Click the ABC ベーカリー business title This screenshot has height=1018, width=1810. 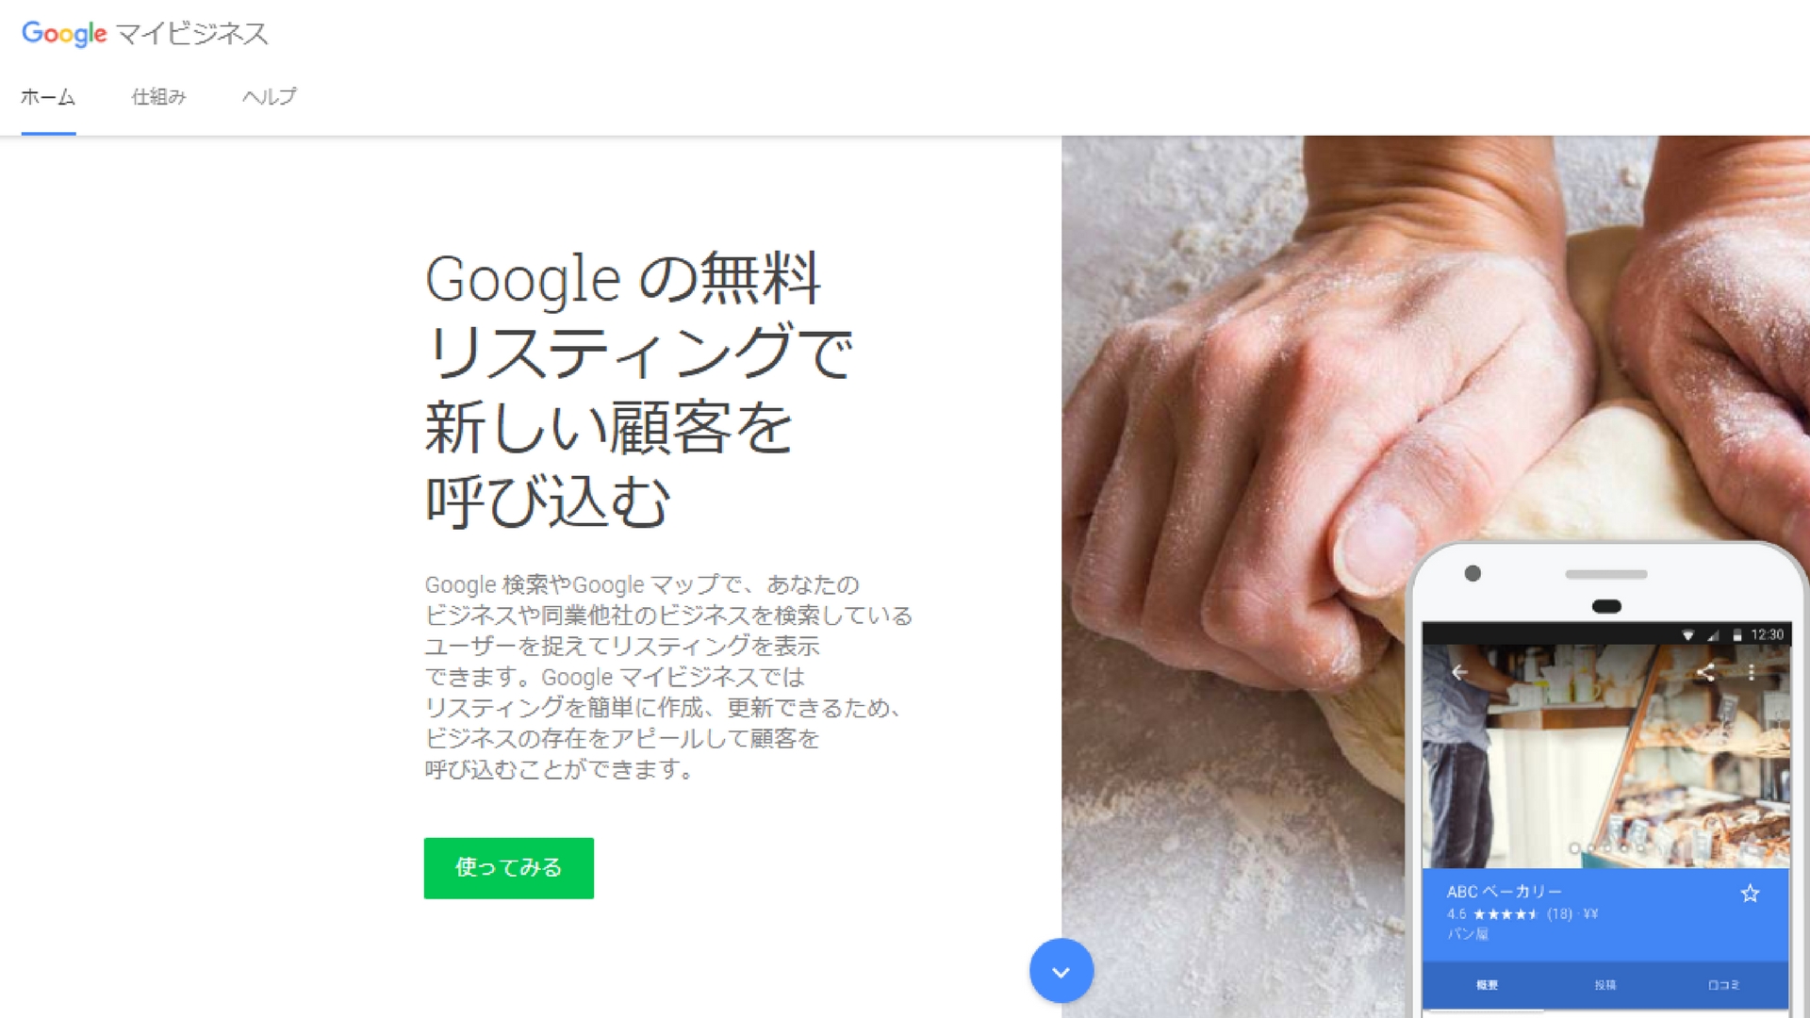1505,892
